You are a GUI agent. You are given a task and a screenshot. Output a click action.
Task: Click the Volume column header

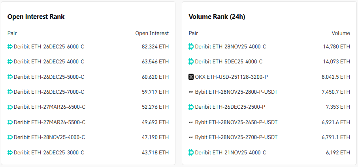pos(341,33)
